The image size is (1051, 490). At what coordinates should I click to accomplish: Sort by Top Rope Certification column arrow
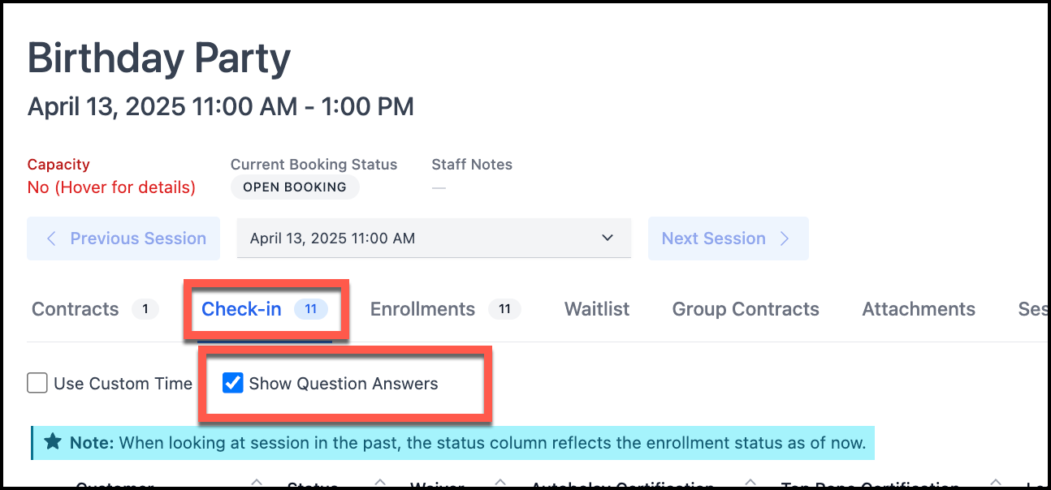click(996, 484)
